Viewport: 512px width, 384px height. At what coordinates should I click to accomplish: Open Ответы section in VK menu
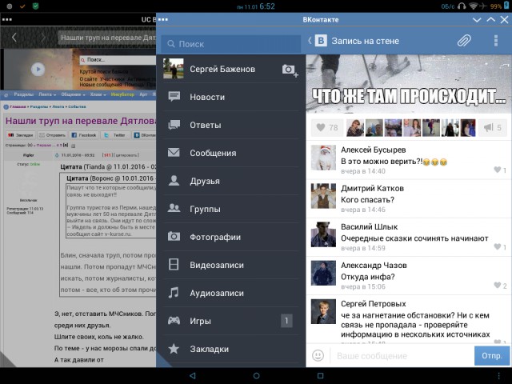click(x=231, y=125)
